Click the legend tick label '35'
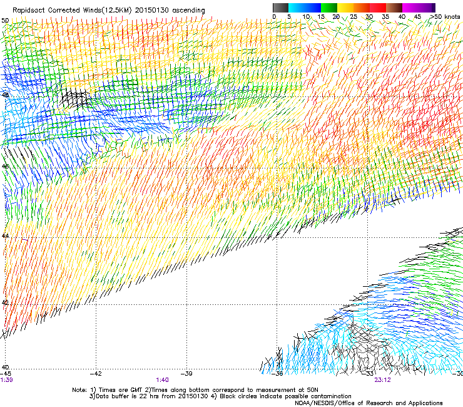Screen dimensions: 463x407 [385, 17]
